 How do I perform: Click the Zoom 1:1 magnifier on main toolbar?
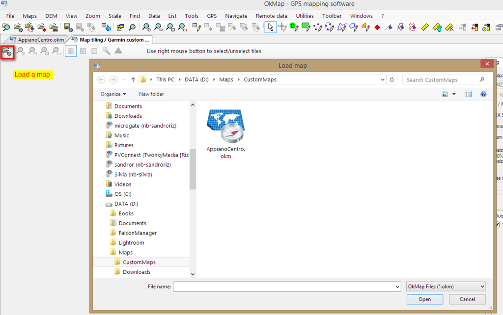click(182, 27)
